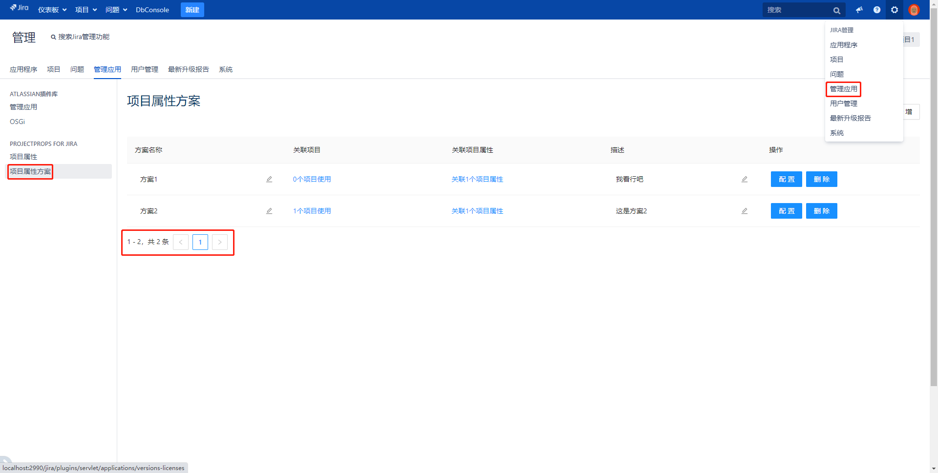Click the search magnifier icon in header

pos(837,10)
